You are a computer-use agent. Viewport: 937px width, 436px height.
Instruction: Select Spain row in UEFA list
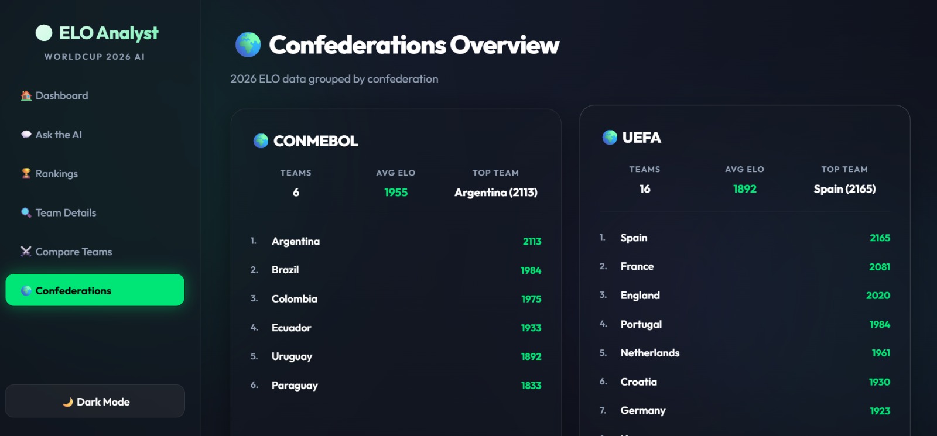click(x=744, y=238)
